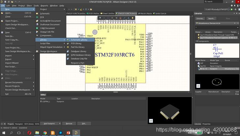Image resolution: width=240 pixels, height=136 pixels.
Task: Choose PCB Library in the submenu
Action: pos(76,43)
